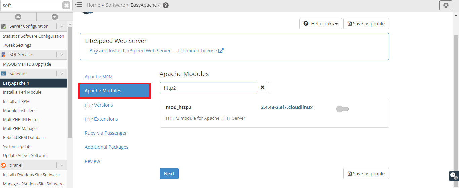Open MultiPHP Manager in sidebar
The image size is (459, 188).
(21, 129)
